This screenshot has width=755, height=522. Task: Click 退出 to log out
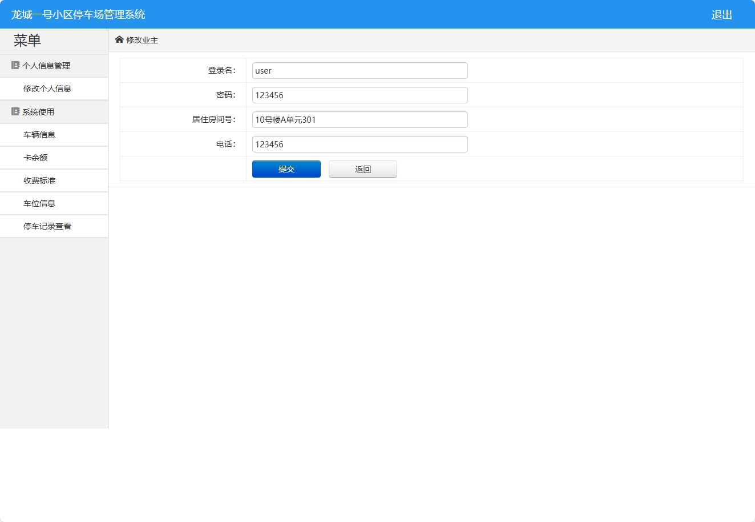(x=721, y=14)
